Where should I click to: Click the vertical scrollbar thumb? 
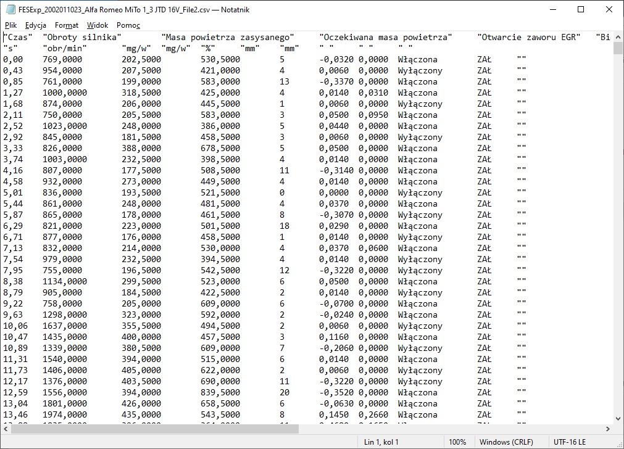click(618, 47)
